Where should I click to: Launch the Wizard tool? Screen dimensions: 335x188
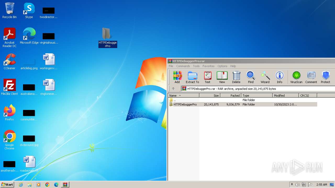265,77
